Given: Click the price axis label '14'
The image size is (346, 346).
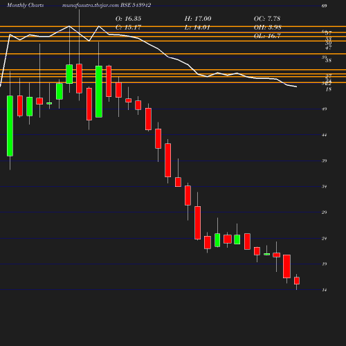Looking at the screenshot, I should tap(325, 290).
